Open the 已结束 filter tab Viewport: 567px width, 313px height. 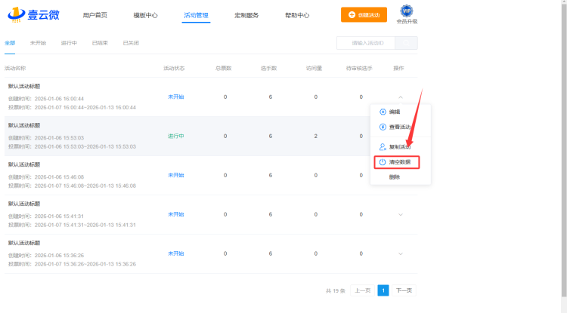[100, 43]
